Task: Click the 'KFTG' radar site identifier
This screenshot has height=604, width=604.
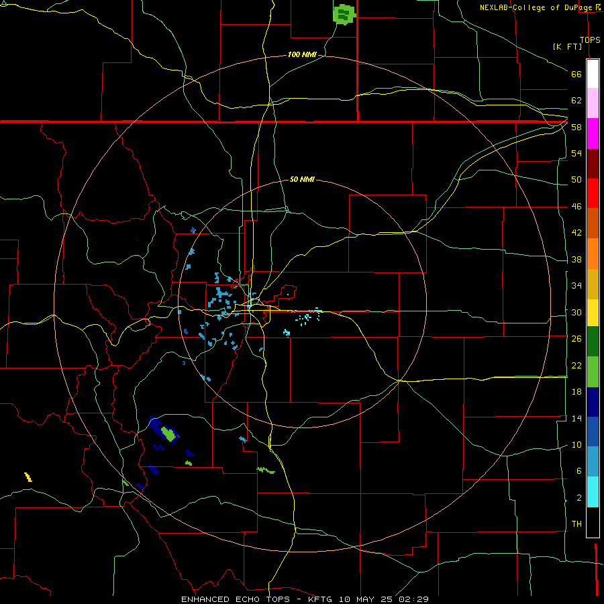Action: tap(321, 599)
